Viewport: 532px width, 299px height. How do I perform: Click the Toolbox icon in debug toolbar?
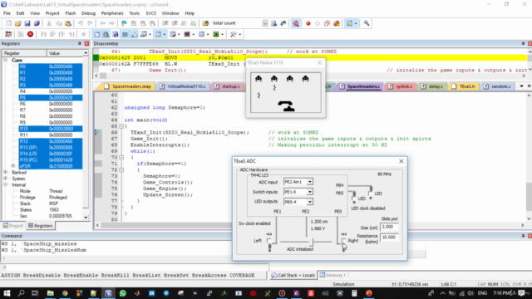pyautogui.click(x=233, y=34)
